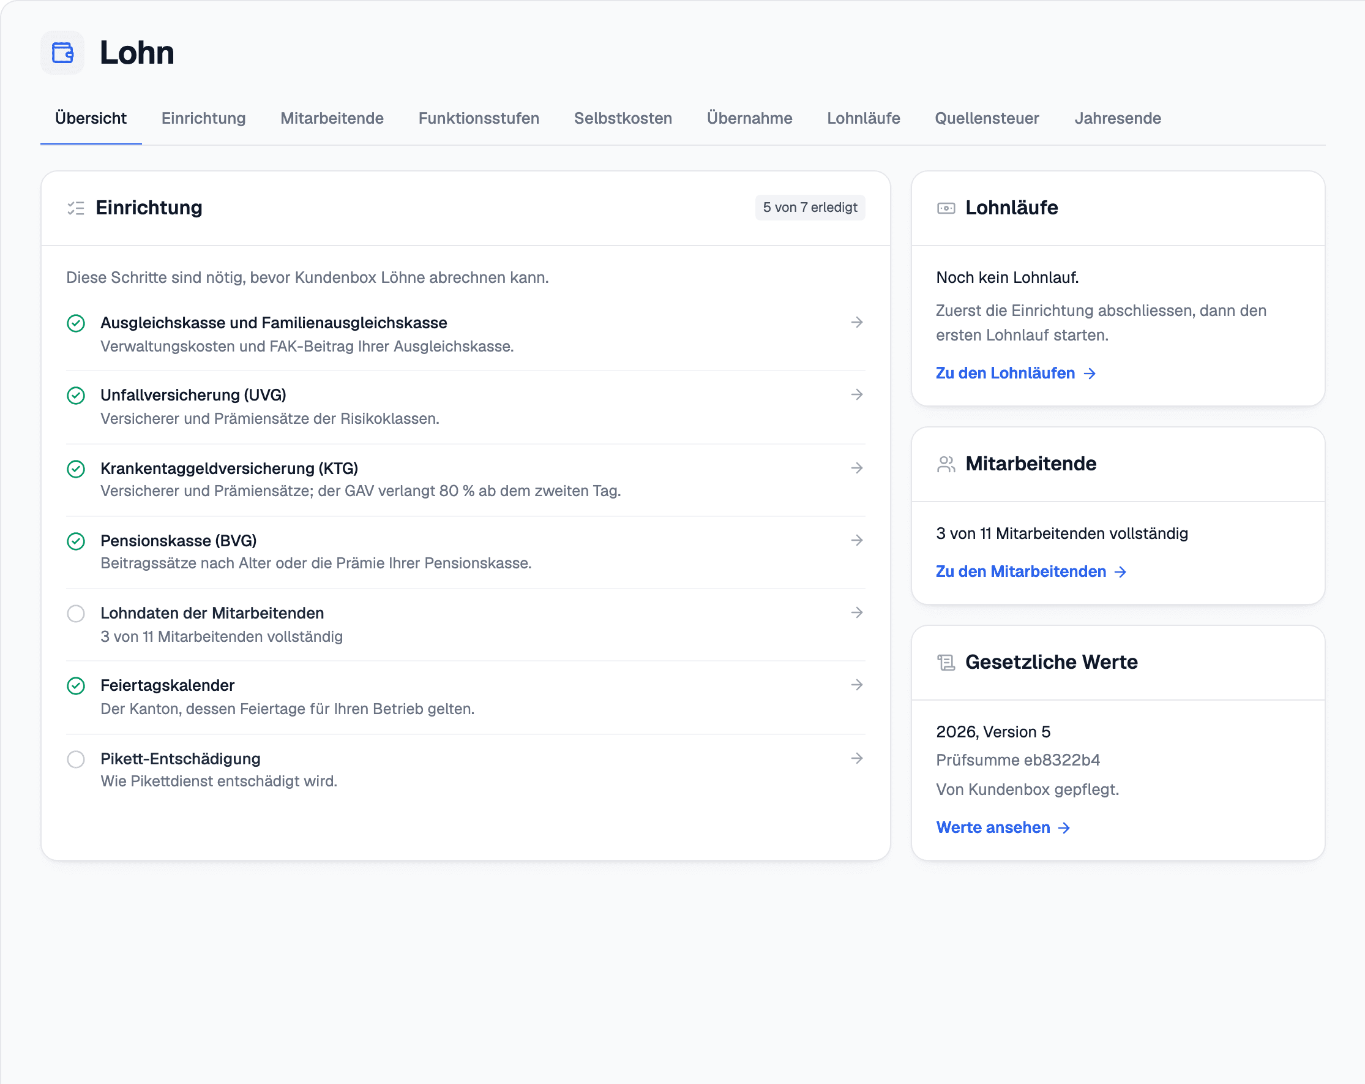
Task: Open Feiertagskalender via its arrow
Action: click(856, 685)
